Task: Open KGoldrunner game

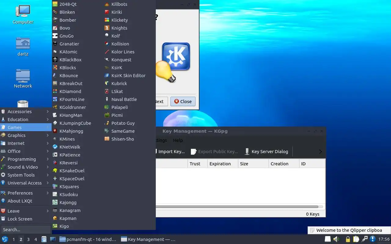Action: 78,107
